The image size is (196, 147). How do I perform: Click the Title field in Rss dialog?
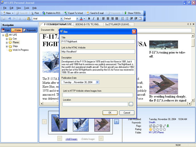tap(98, 42)
